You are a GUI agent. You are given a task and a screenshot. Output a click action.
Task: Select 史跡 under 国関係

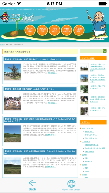click(86, 158)
